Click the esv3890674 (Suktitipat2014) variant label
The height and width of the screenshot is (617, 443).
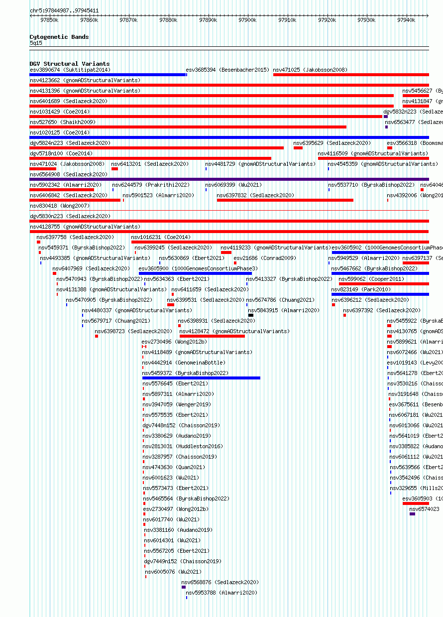[x=70, y=70]
